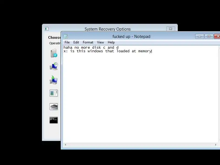Click Notepad title bar app icon
Viewport: 220px width, 165px height.
66,36
